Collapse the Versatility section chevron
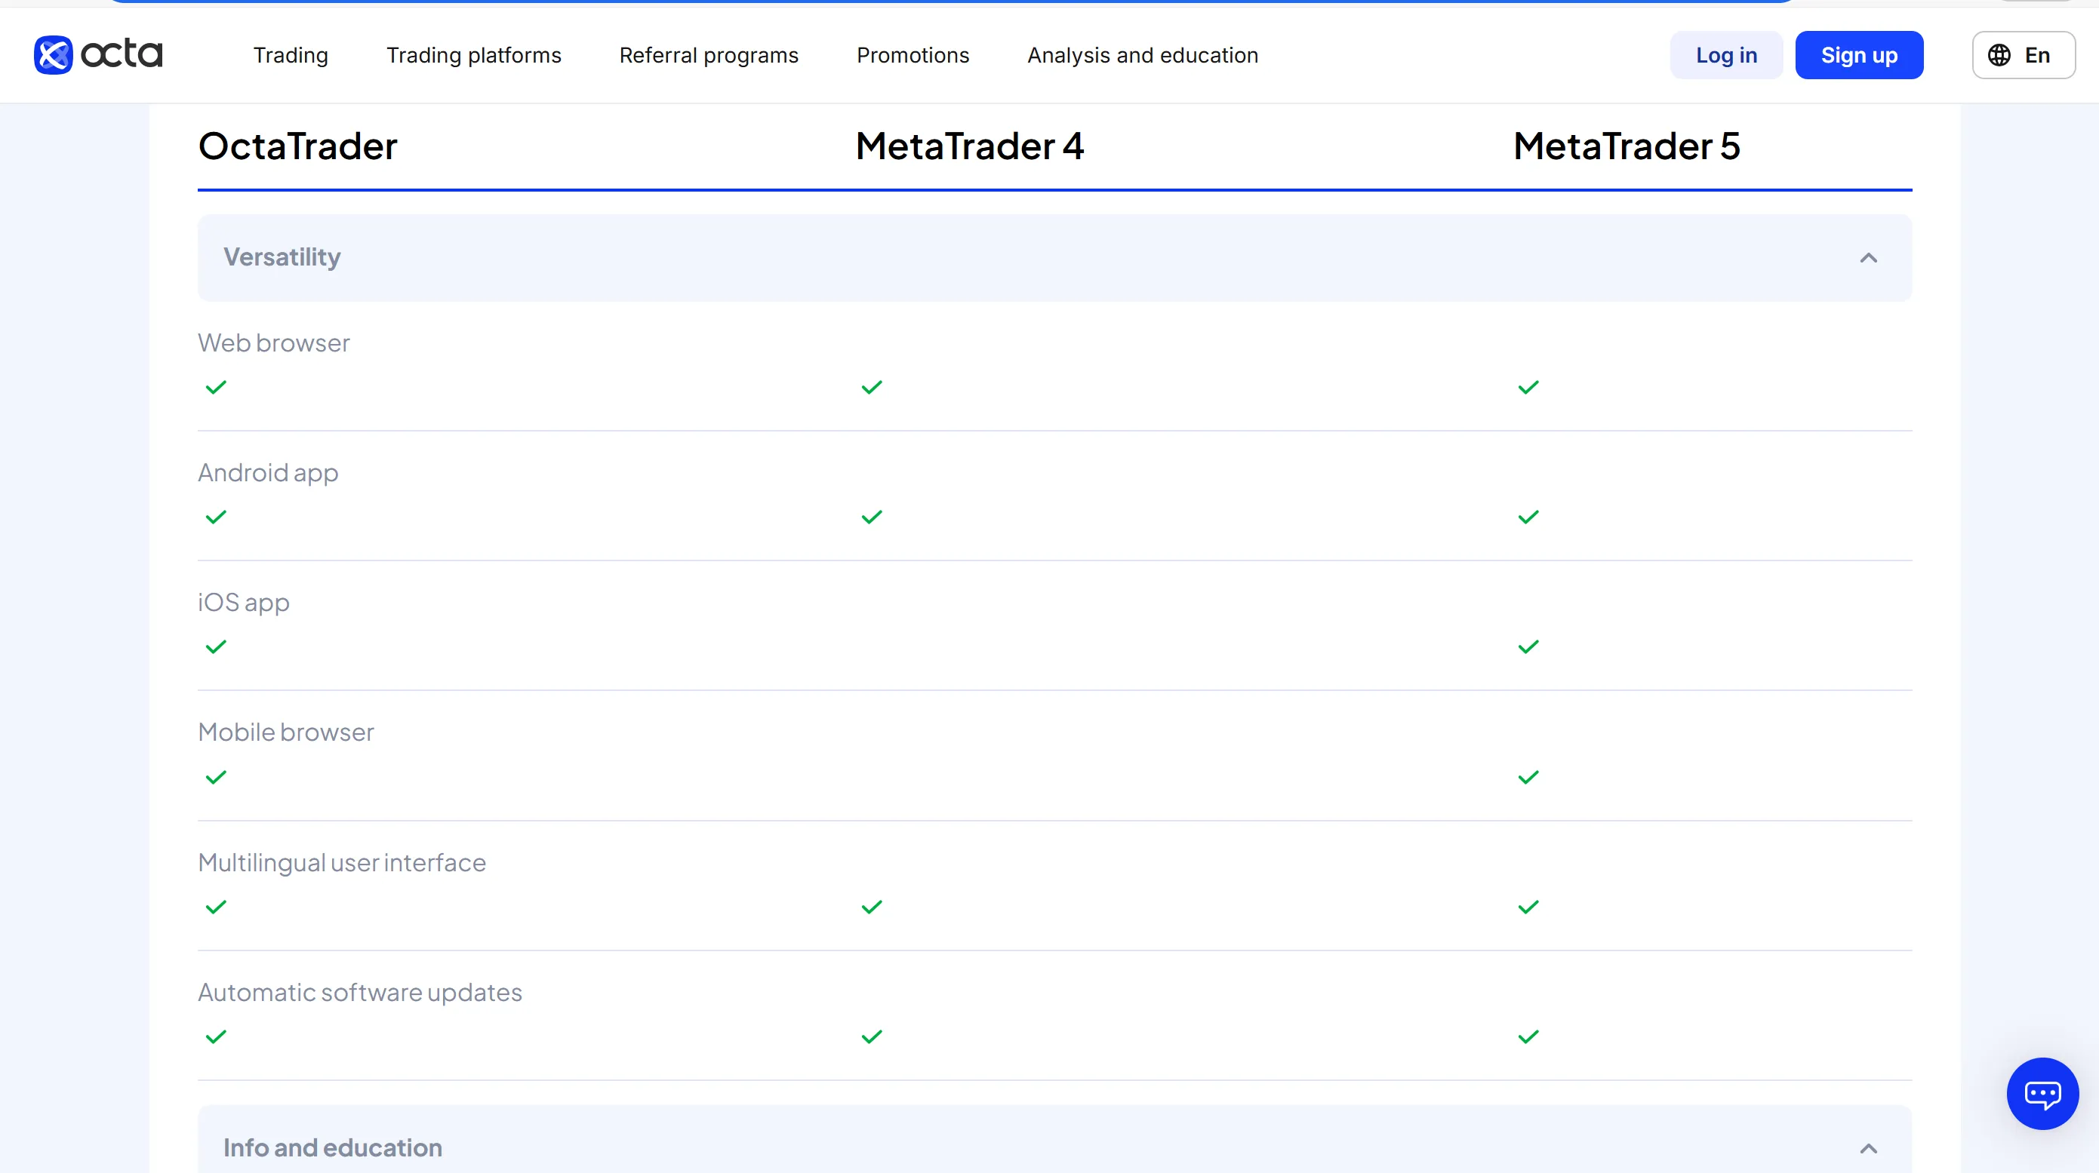 [1868, 258]
